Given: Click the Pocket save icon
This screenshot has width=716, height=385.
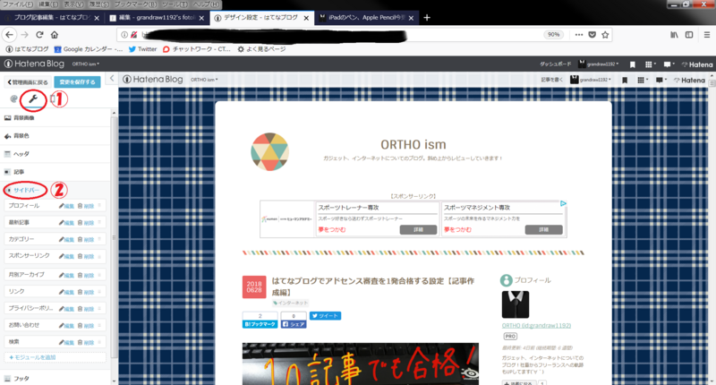Looking at the screenshot, I should tap(592, 35).
